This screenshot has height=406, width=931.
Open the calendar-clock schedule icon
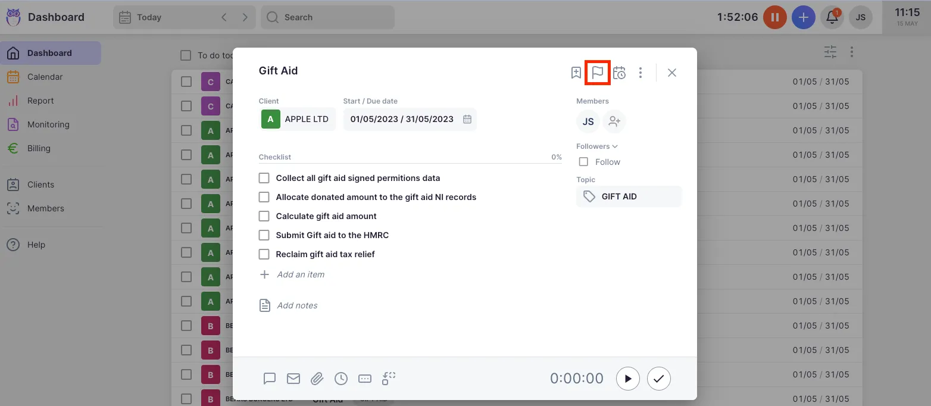tap(619, 73)
